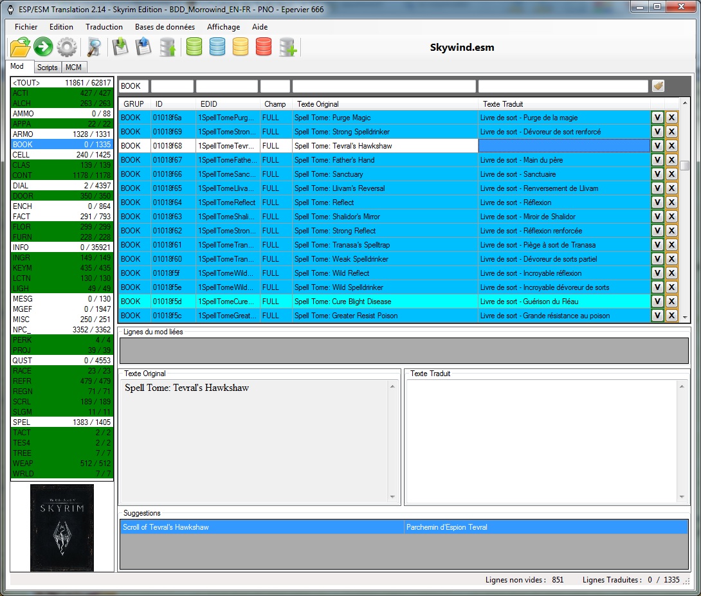
Task: Click the gray database with green up arrow
Action: pyautogui.click(x=168, y=47)
